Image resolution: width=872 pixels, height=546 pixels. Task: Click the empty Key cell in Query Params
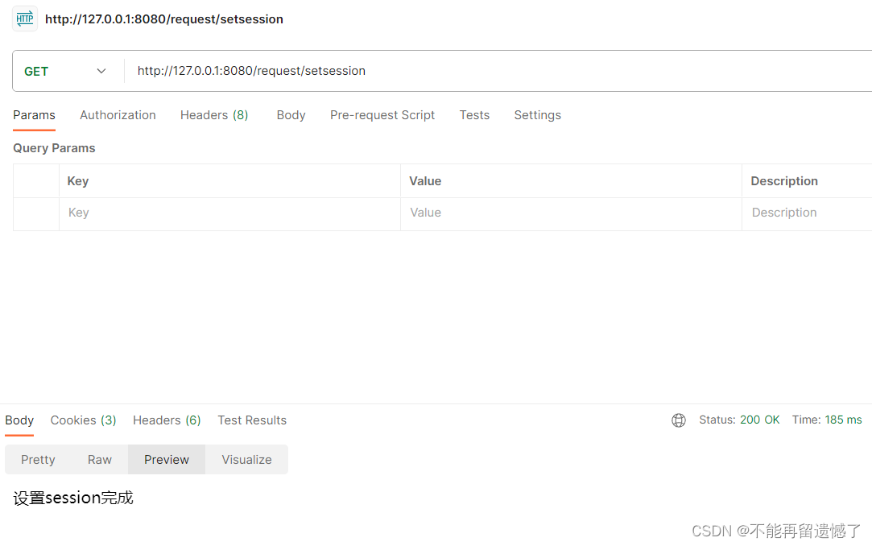tap(229, 213)
